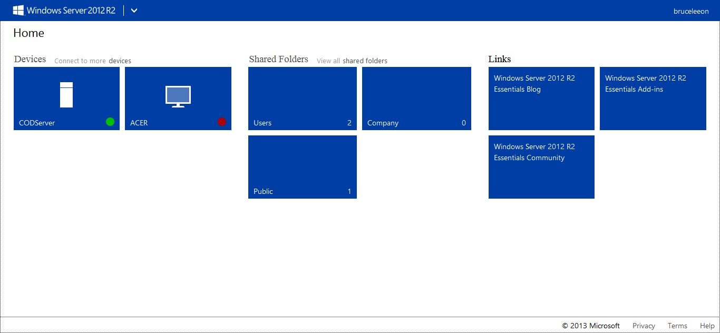Screen dimensions: 720x333
Task: Click the green online status dot on CODServer
Action: click(x=110, y=122)
